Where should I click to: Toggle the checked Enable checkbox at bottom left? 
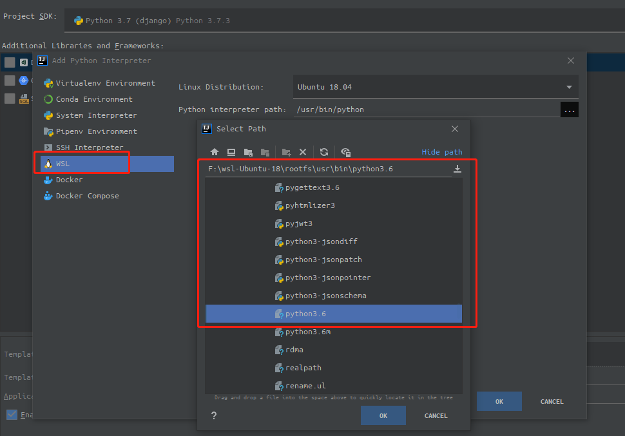[12, 415]
